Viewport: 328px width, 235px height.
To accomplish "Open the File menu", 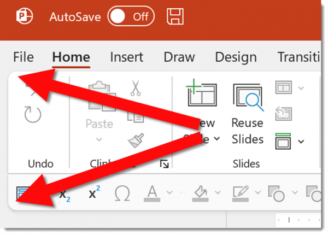I will [23, 57].
